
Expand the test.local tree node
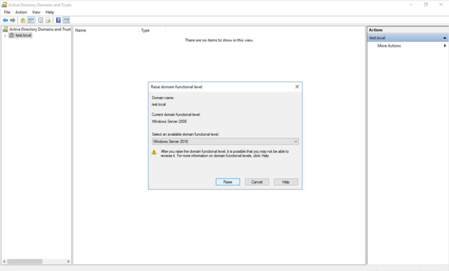pyautogui.click(x=5, y=35)
